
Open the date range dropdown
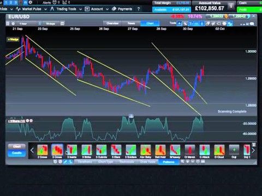pos(51,23)
